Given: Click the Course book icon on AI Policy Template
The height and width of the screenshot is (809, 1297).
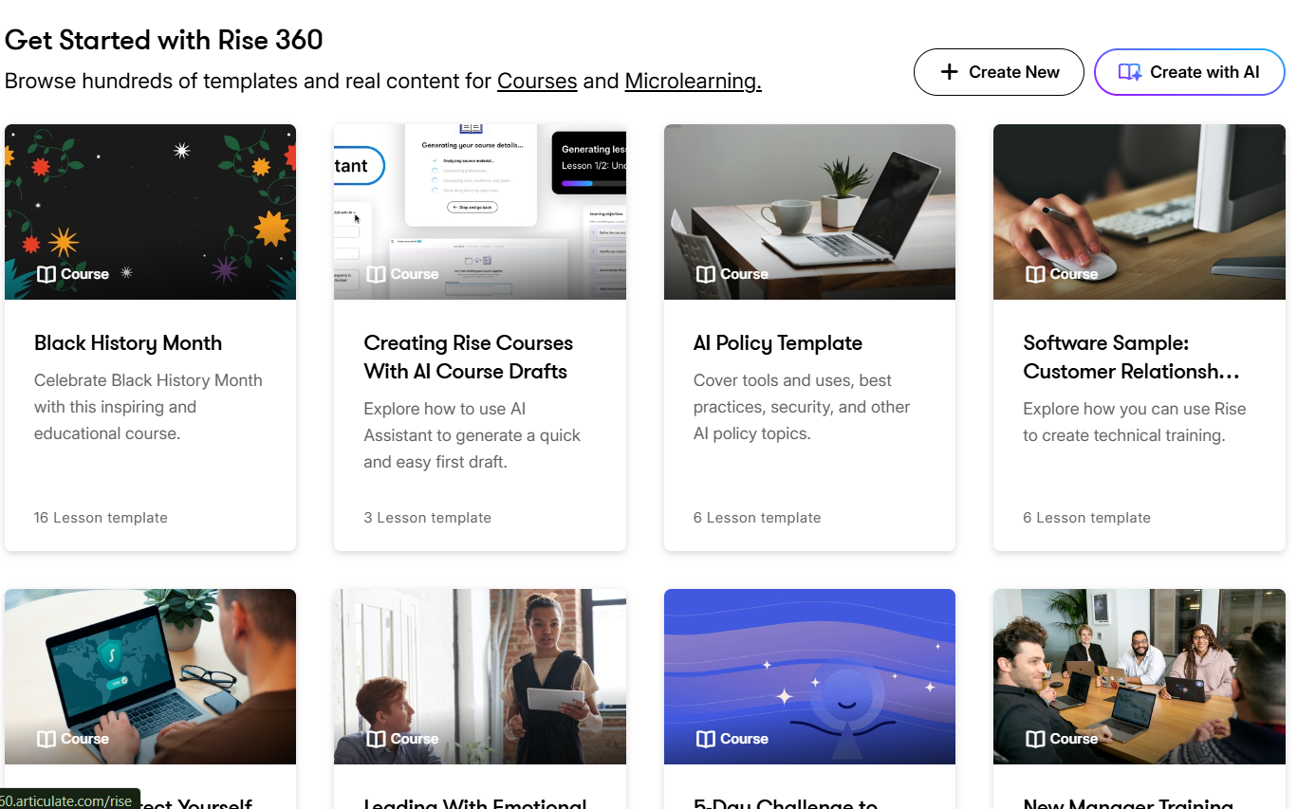Looking at the screenshot, I should tap(705, 274).
